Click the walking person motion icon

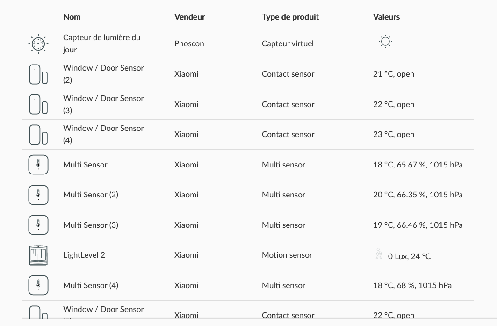tap(379, 254)
